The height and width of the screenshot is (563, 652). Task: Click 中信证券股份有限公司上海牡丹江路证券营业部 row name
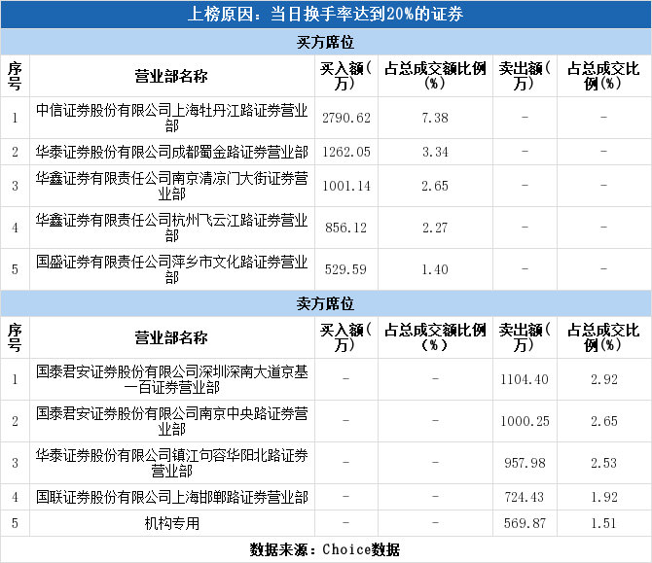[x=171, y=118]
